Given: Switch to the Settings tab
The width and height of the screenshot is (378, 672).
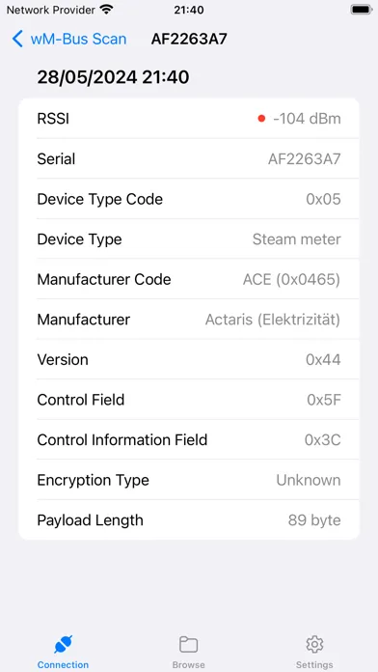Looking at the screenshot, I should (x=314, y=651).
